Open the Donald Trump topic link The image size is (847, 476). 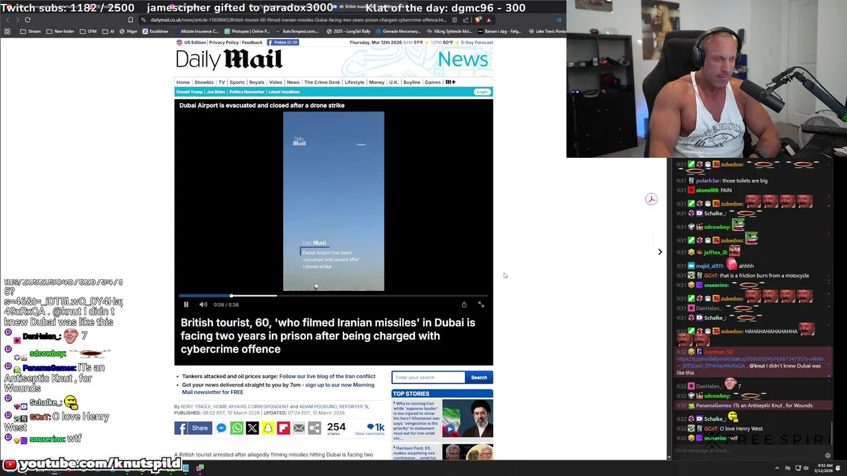coord(189,92)
